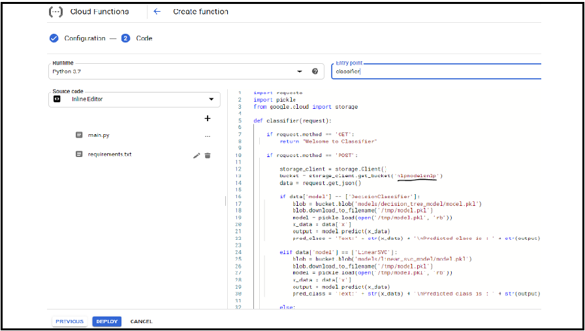Click line 'storage_client = storage.Client()'
This screenshot has width=585, height=331.
tap(334, 169)
